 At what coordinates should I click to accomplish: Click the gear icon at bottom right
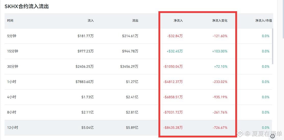pos(273,136)
